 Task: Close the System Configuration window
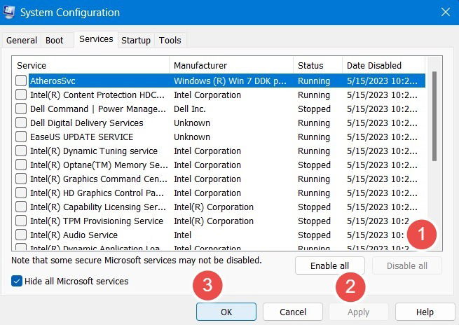coord(446,13)
